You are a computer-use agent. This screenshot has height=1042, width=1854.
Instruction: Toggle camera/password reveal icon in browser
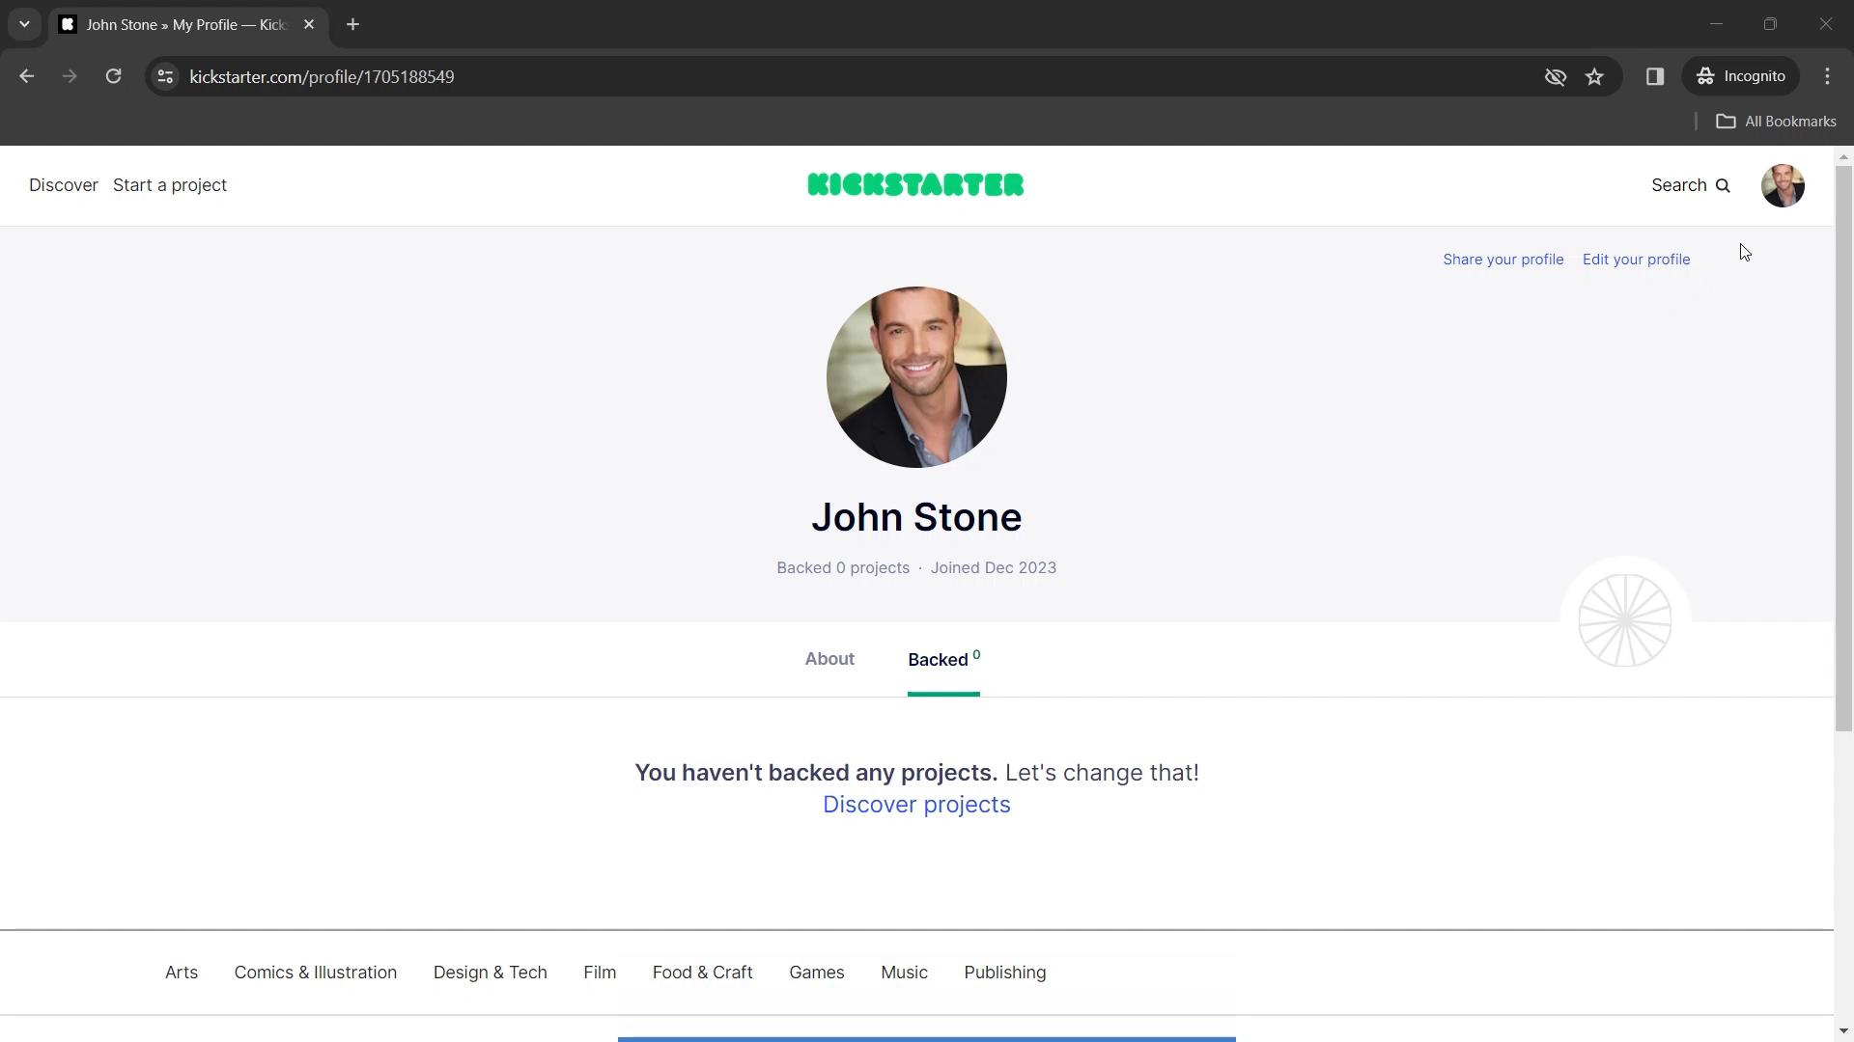pos(1556,76)
